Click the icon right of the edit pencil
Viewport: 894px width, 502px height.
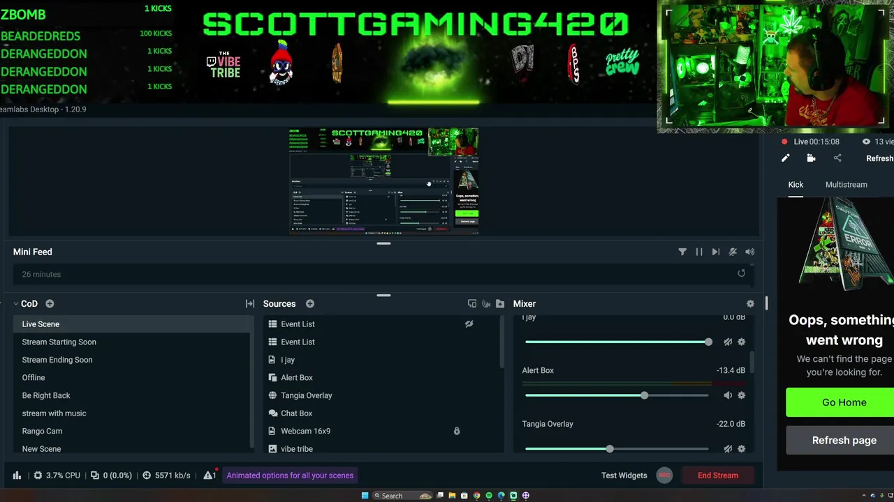click(x=811, y=158)
